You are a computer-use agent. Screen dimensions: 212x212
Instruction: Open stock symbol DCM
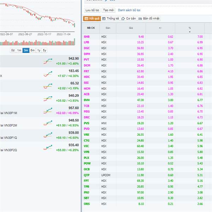click(x=87, y=65)
